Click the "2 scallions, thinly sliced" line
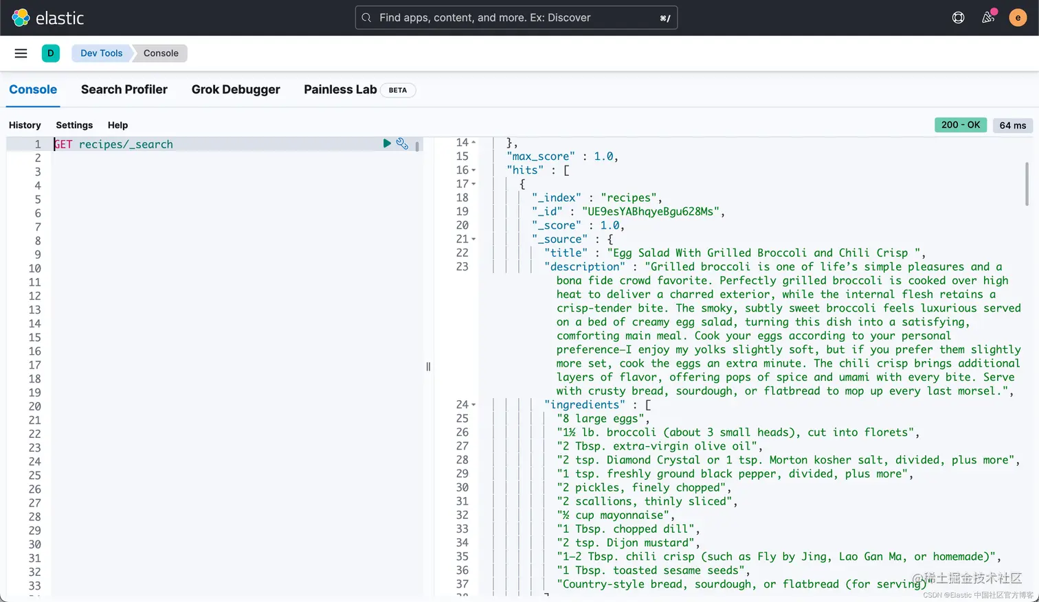 pyautogui.click(x=647, y=501)
